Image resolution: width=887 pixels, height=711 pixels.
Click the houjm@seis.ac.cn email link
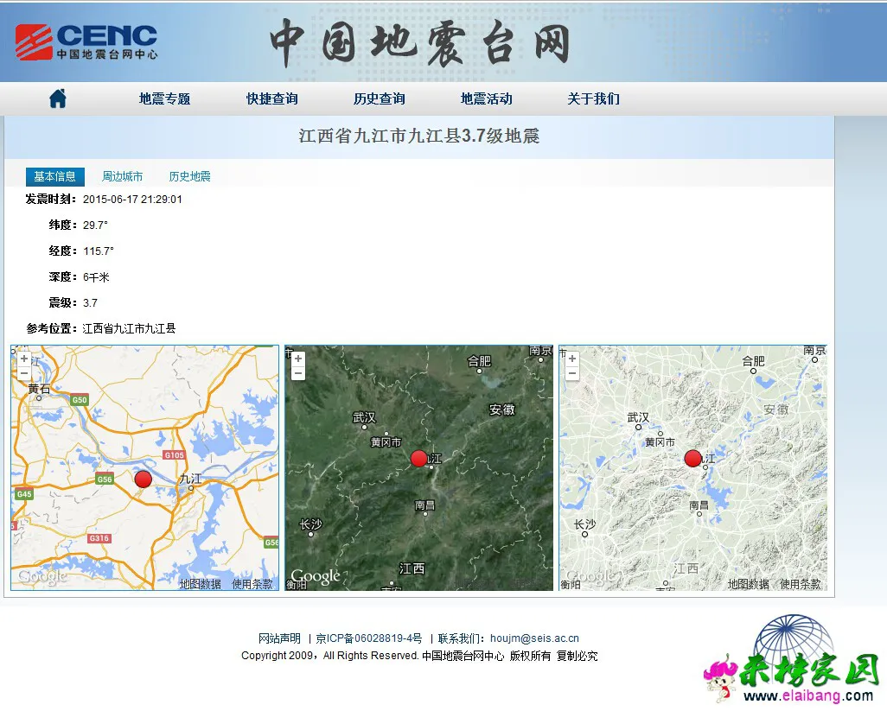point(534,638)
